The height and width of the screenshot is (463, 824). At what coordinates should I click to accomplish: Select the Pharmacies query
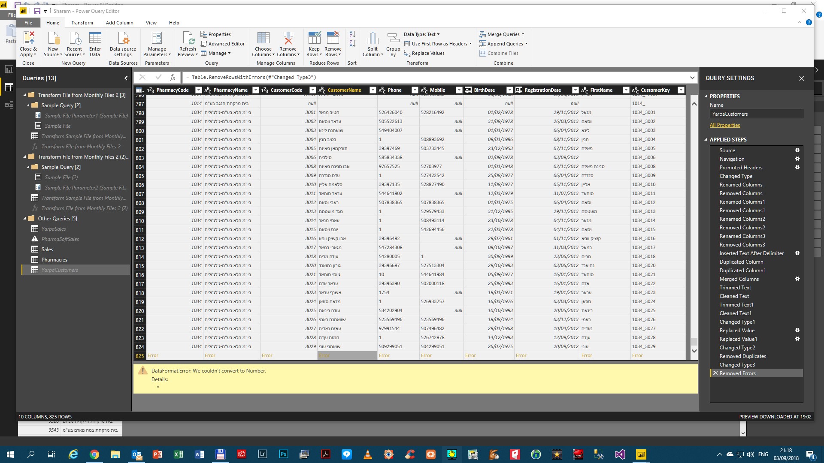54,260
